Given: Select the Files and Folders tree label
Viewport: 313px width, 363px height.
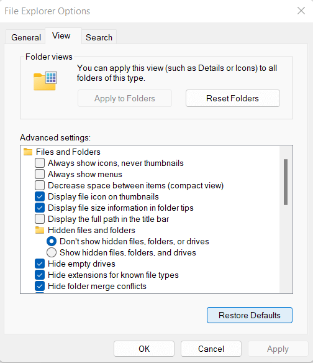Looking at the screenshot, I should coord(68,152).
